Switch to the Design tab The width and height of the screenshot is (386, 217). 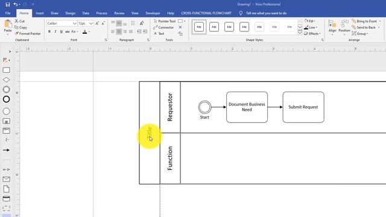point(71,13)
